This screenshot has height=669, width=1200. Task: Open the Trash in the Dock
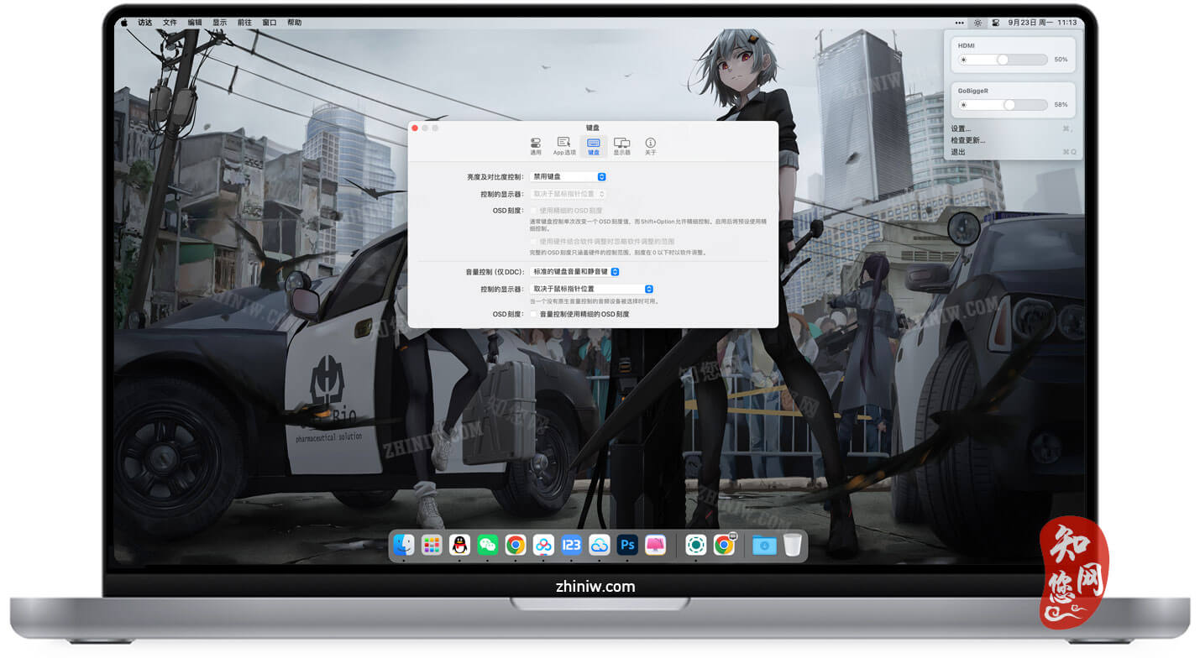[793, 546]
